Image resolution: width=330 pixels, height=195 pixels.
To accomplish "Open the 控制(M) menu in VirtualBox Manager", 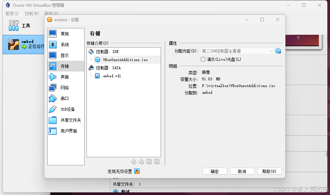I will 31,13.
